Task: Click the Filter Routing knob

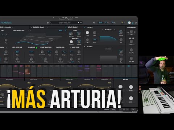Action: [x=131, y=31]
